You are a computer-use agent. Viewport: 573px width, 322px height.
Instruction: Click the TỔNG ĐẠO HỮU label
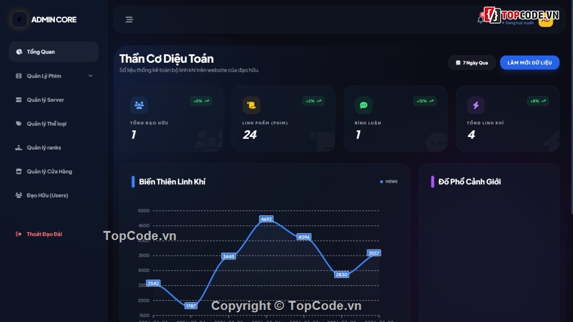point(149,123)
